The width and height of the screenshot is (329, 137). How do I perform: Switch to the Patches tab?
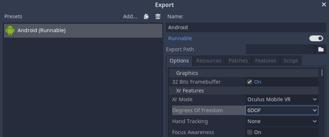click(x=238, y=61)
